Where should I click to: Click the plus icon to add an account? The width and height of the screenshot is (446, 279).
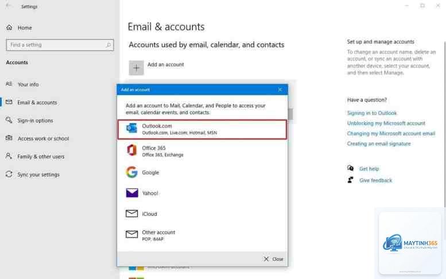point(136,68)
